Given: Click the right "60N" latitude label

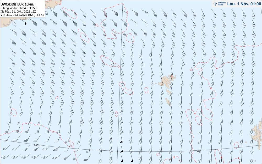Looking at the screenshot, I should [199, 151].
